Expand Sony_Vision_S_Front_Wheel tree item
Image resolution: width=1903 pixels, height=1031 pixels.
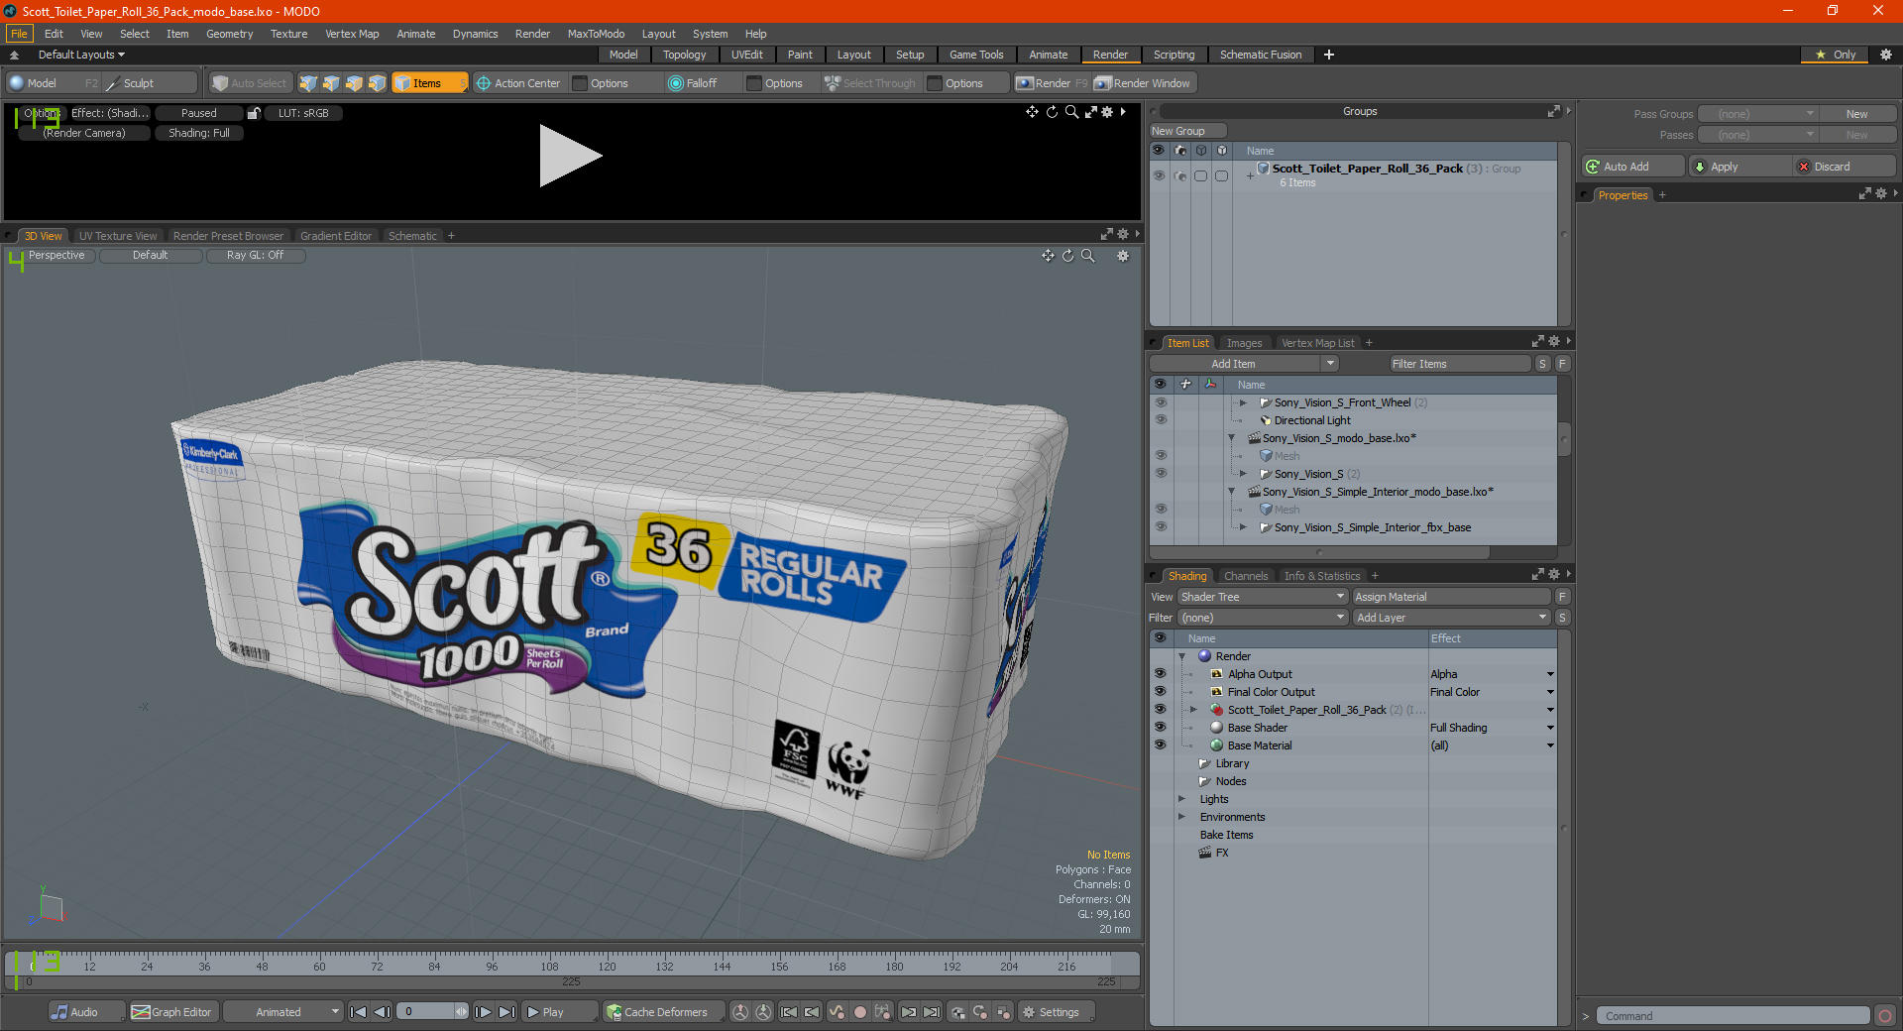click(x=1243, y=402)
